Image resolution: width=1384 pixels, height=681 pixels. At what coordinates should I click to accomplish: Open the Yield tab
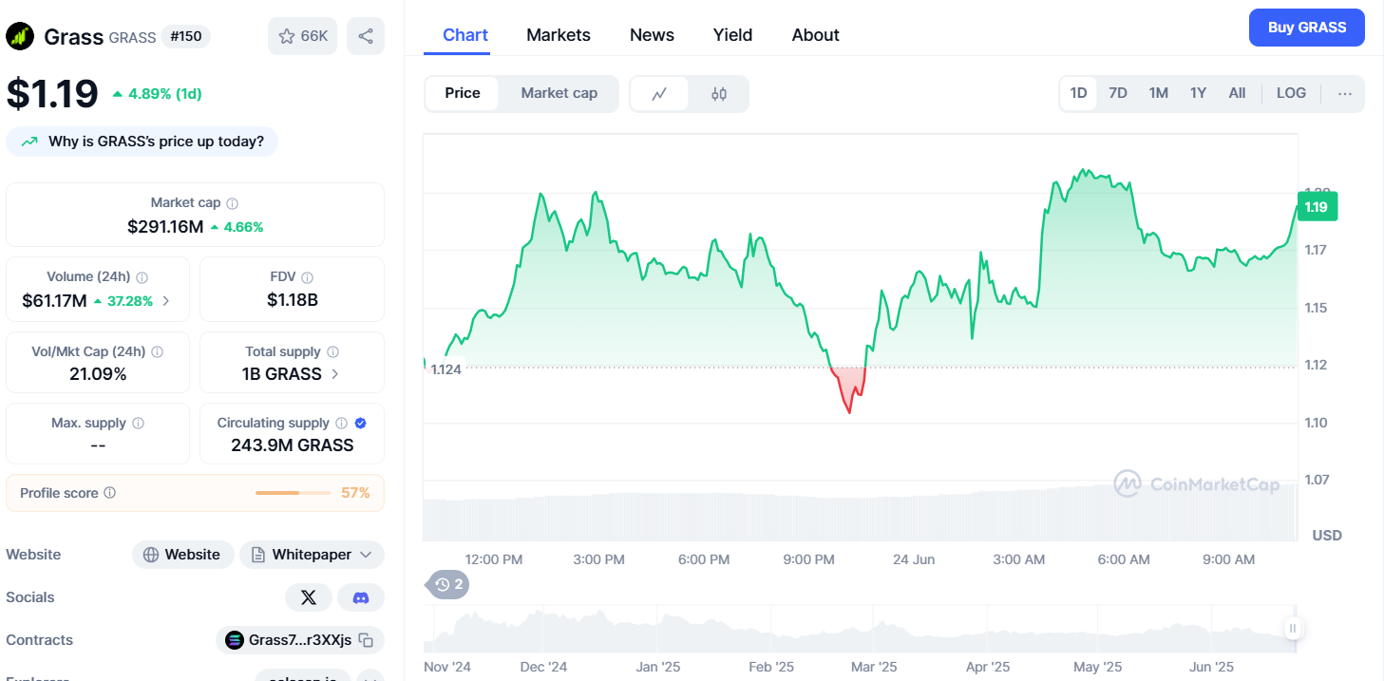(732, 35)
